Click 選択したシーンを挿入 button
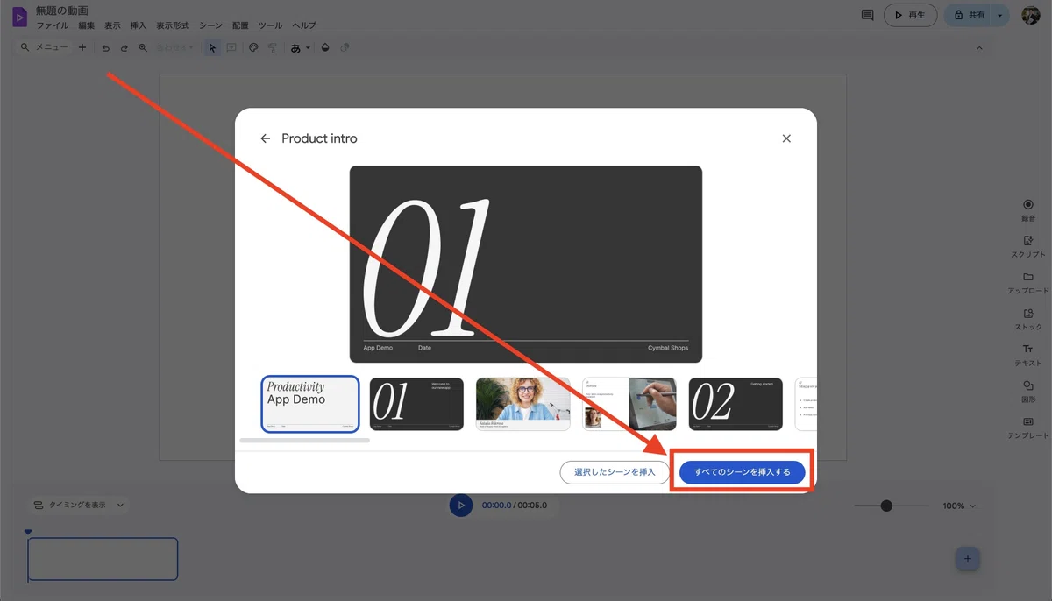The width and height of the screenshot is (1052, 601). click(x=615, y=472)
